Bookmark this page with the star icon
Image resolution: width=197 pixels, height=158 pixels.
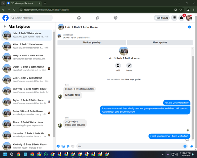[x=180, y=10]
